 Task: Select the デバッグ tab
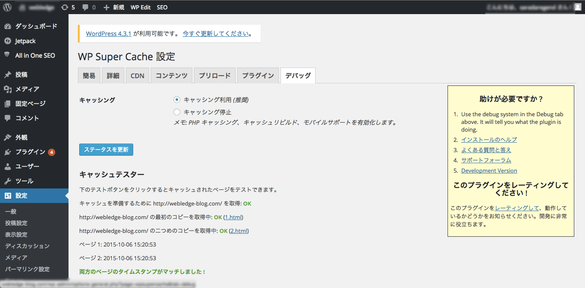pos(298,76)
